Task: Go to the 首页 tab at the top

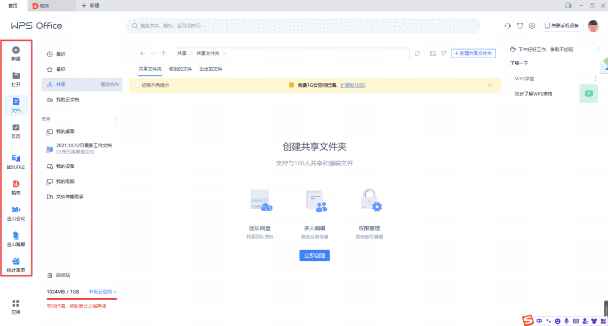Action: click(12, 6)
